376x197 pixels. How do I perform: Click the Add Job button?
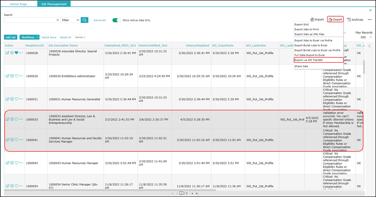tap(10, 37)
